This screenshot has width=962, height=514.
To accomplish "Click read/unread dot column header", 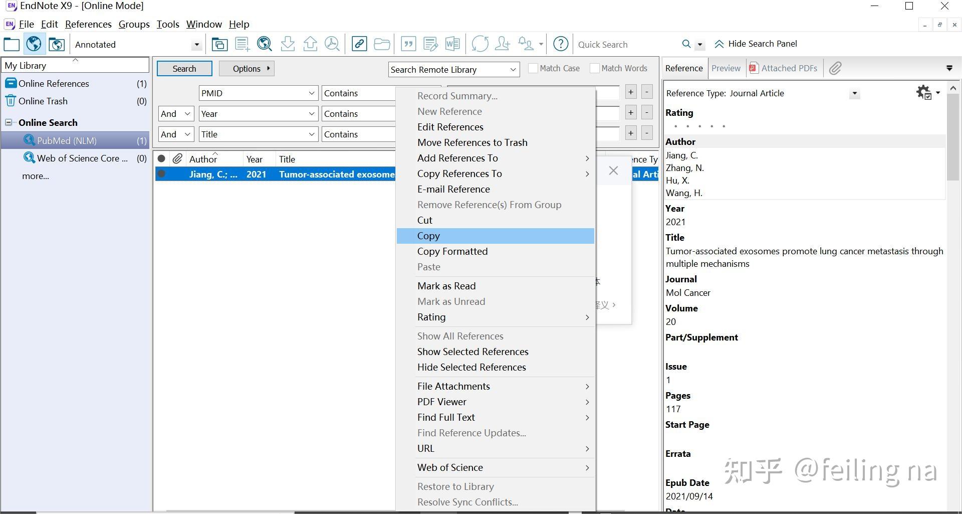I will (161, 159).
